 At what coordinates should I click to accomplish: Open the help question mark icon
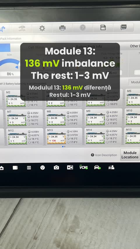click(x=83, y=28)
